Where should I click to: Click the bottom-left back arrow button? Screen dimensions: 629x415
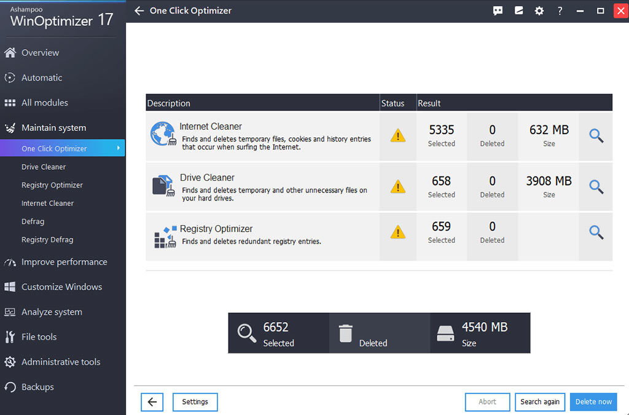point(152,402)
